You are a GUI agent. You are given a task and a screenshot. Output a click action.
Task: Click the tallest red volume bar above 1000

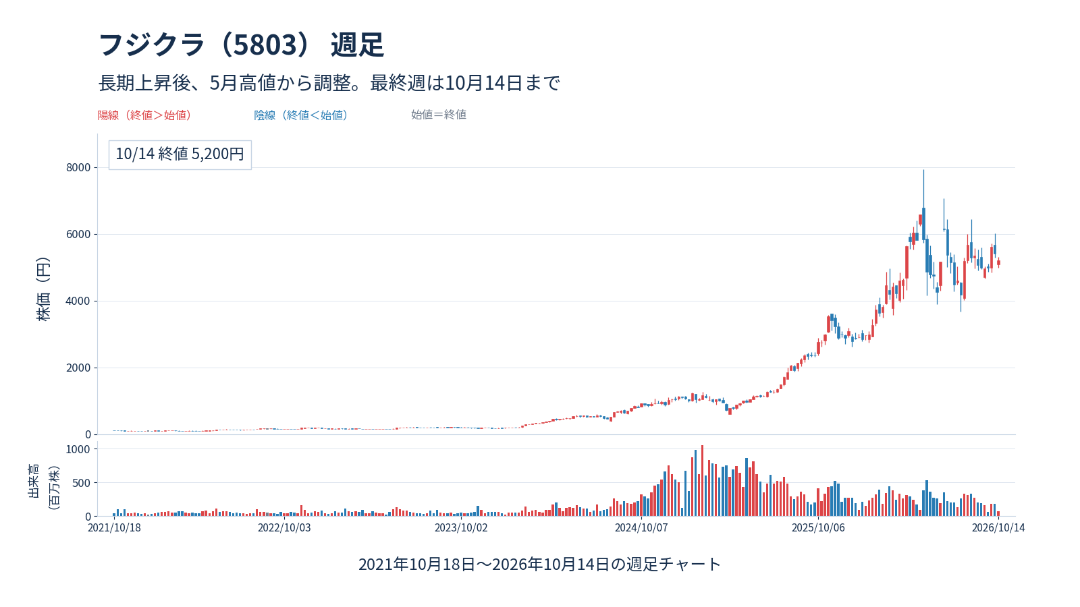(x=702, y=481)
